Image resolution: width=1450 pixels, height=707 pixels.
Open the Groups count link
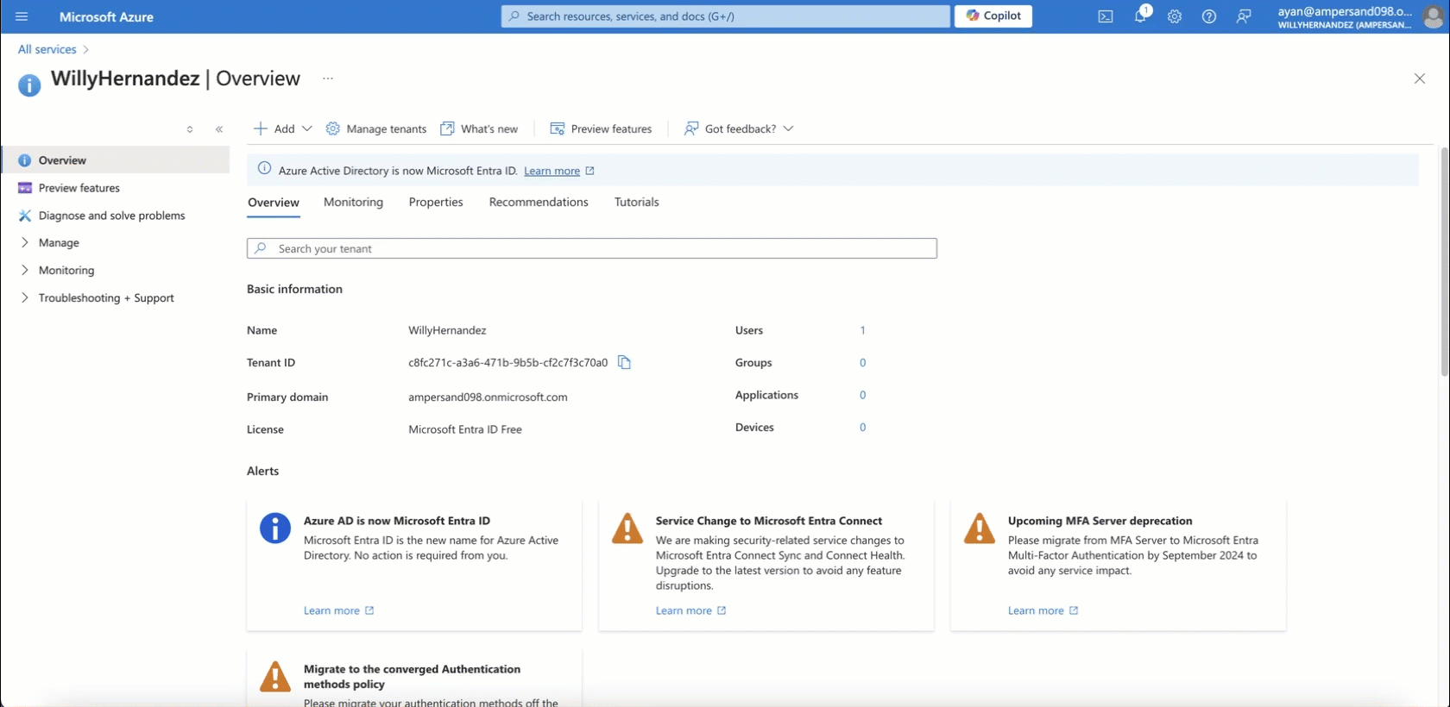[x=862, y=363]
